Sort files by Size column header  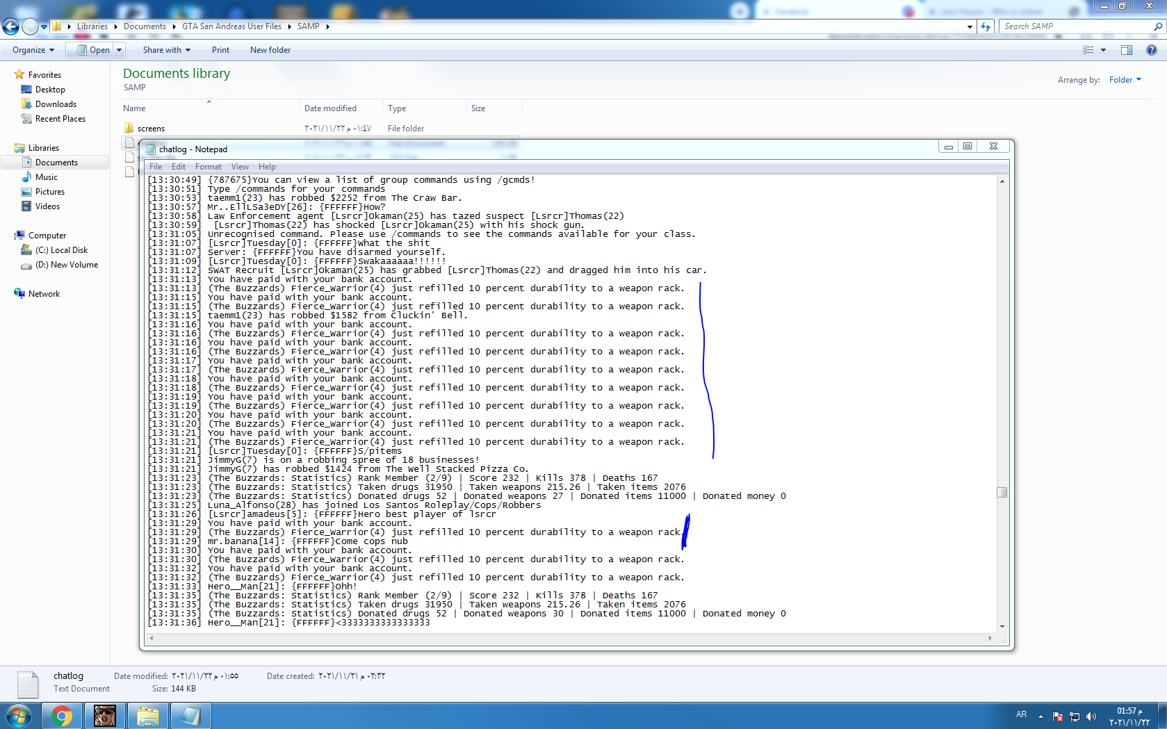tap(494, 108)
